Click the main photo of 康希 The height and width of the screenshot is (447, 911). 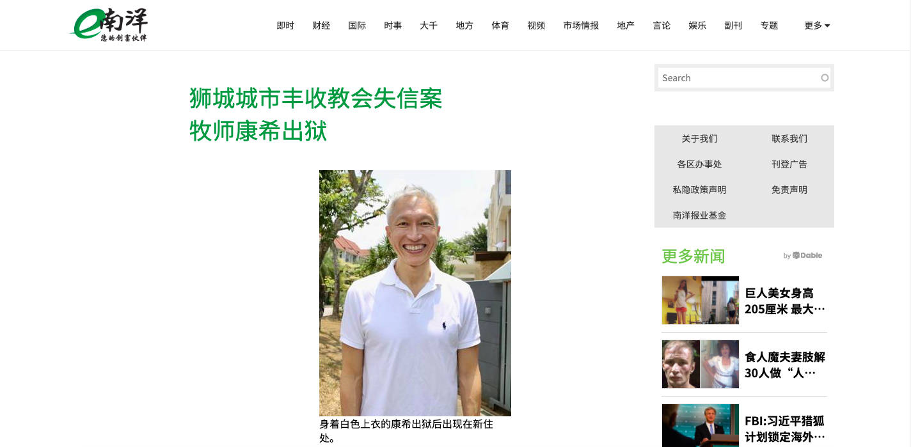click(x=415, y=293)
